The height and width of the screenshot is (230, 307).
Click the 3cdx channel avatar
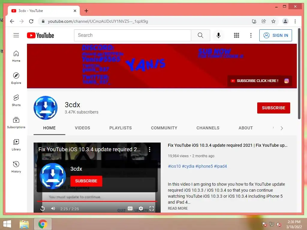(46, 108)
